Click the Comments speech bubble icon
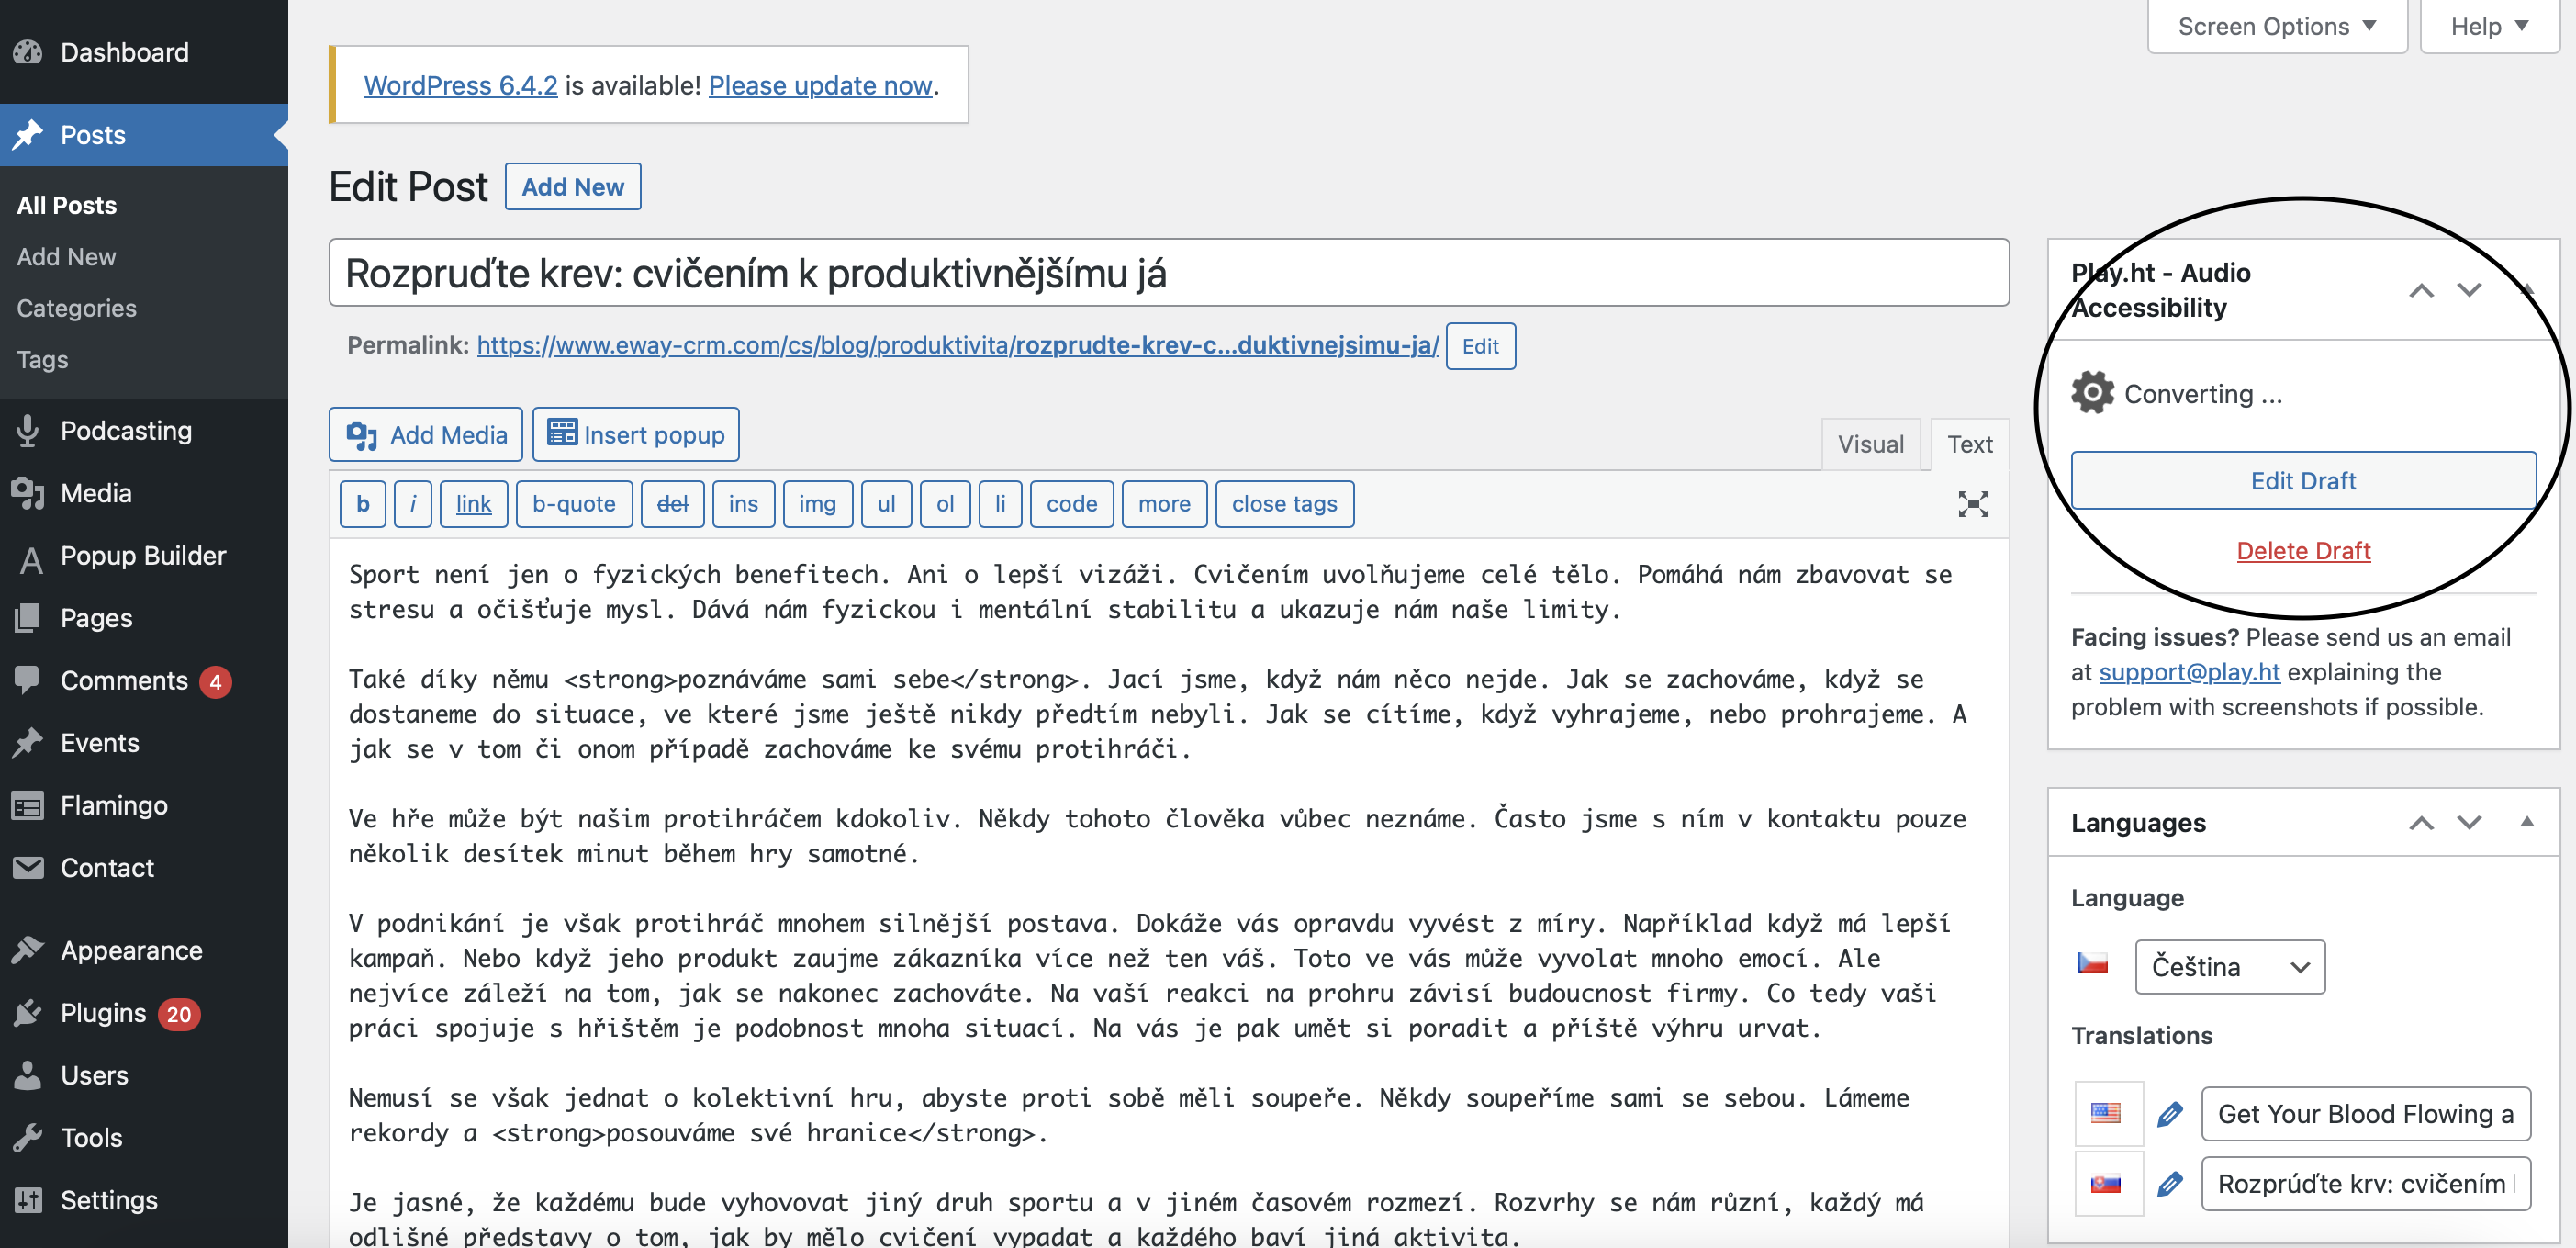2576x1248 pixels. coord(28,680)
